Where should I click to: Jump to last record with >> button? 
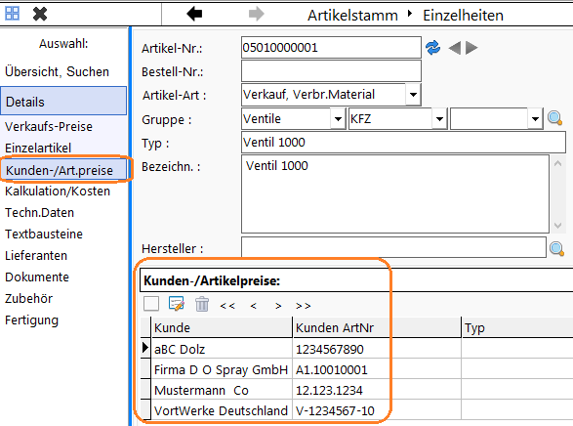click(x=304, y=306)
